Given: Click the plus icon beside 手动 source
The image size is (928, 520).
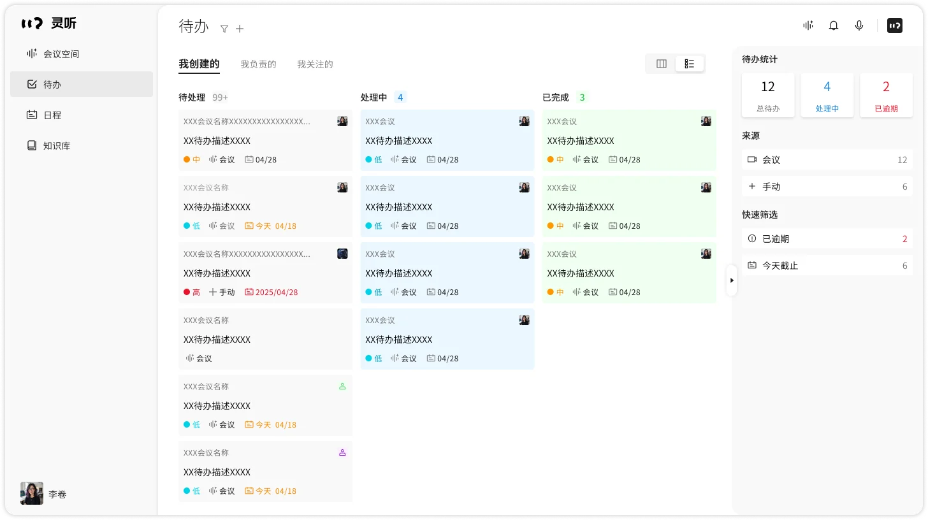Looking at the screenshot, I should (752, 187).
